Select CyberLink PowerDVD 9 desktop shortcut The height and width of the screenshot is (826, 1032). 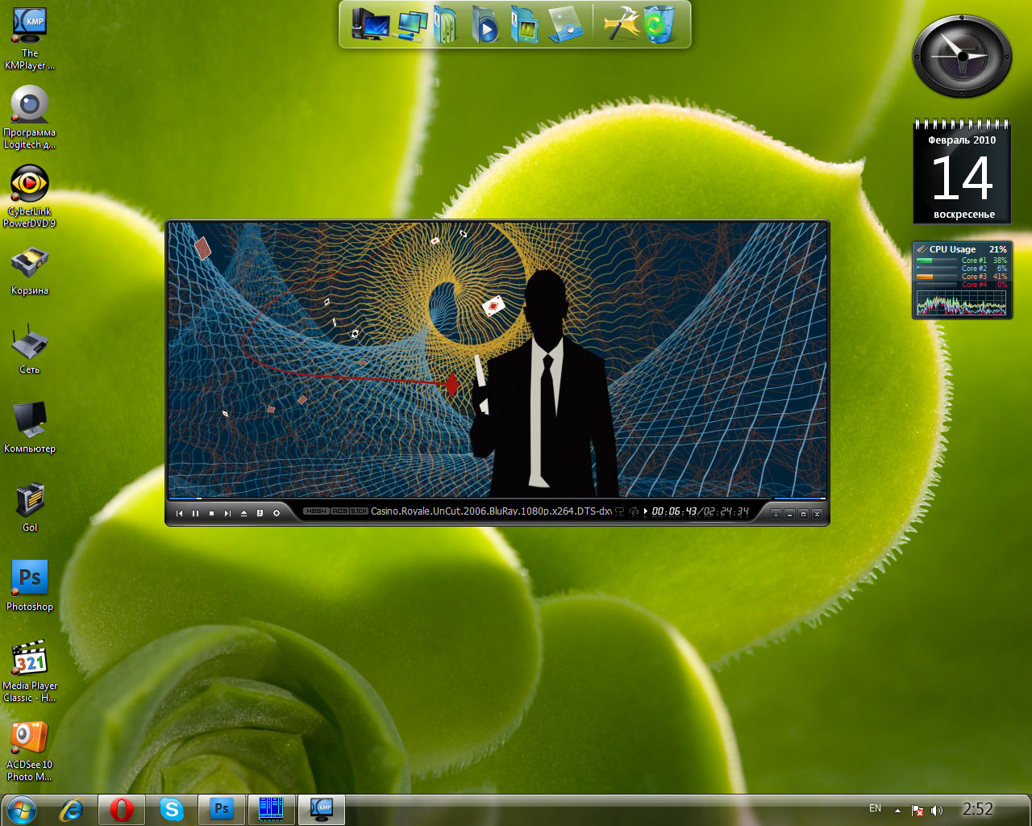click(30, 197)
